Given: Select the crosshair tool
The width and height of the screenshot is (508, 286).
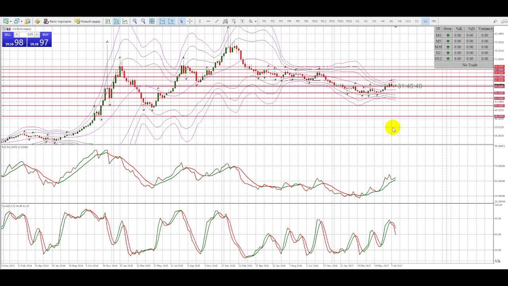Looking at the screenshot, I should click(190, 21).
